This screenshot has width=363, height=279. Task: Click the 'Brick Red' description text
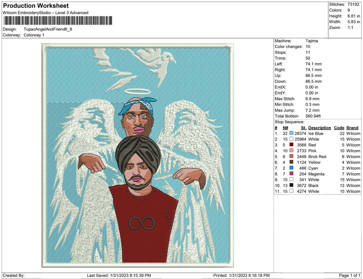point(317,156)
